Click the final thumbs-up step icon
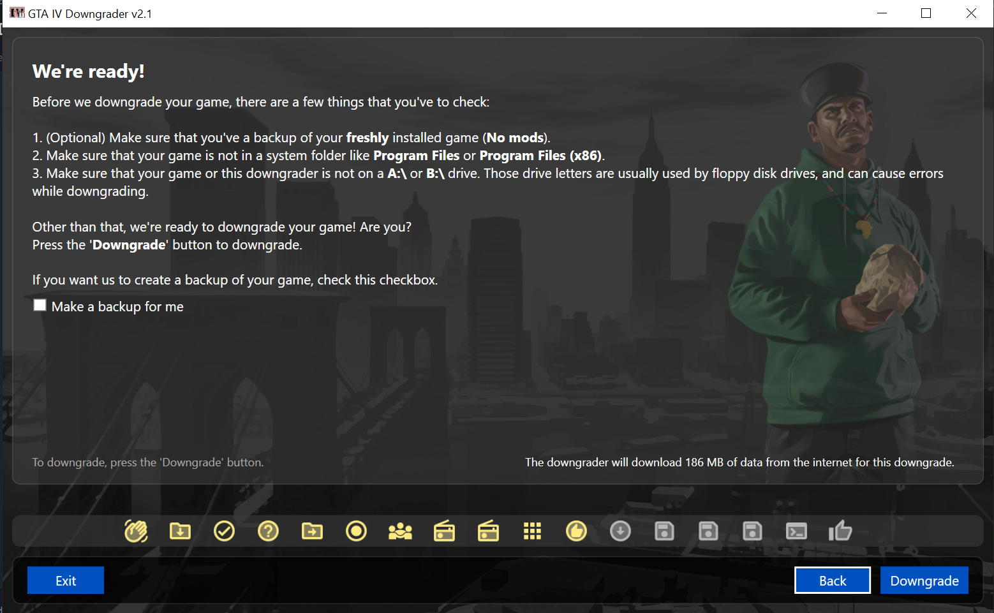The width and height of the screenshot is (994, 613). click(840, 531)
